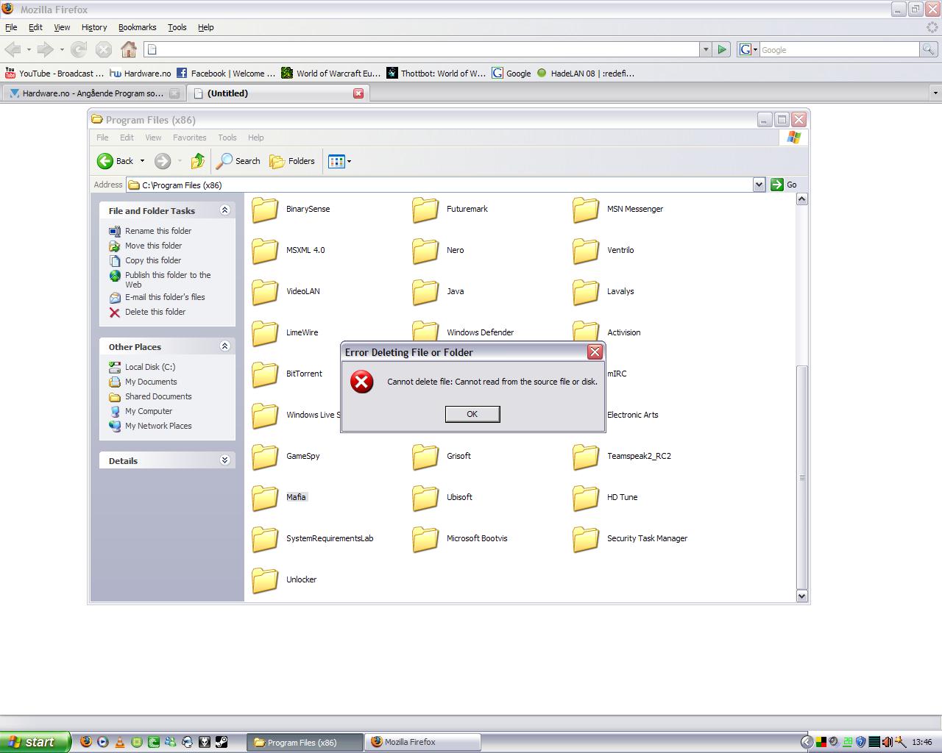The image size is (942, 753).
Task: Open Explorer Back button history dropdown arrow
Action: click(x=142, y=161)
